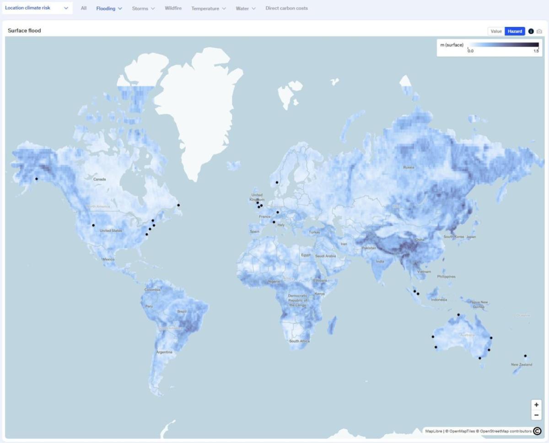Open the Storms dropdown
Viewport: 549px width, 443px height.
(x=143, y=8)
